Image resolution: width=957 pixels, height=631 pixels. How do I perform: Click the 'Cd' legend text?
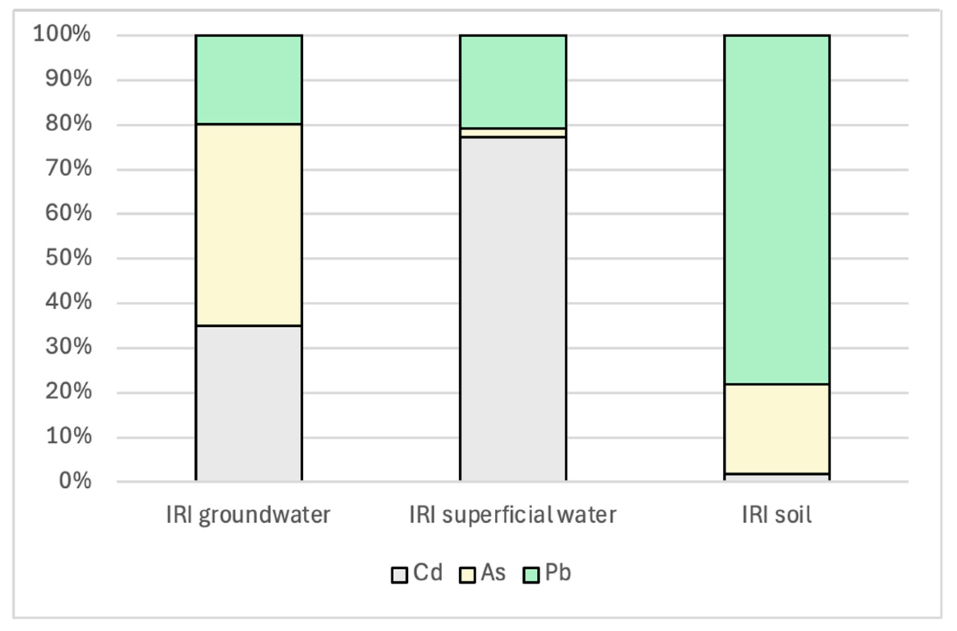coord(427,573)
